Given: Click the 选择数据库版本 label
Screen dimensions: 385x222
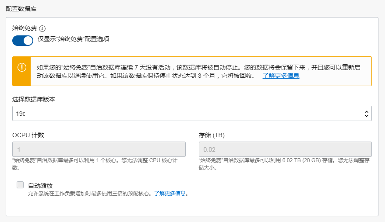Looking at the screenshot, I should [34, 99].
